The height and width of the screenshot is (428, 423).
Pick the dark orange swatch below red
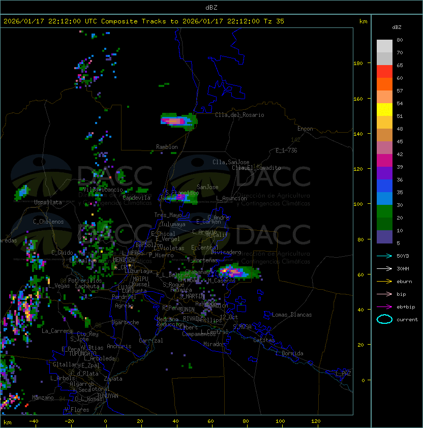[384, 84]
